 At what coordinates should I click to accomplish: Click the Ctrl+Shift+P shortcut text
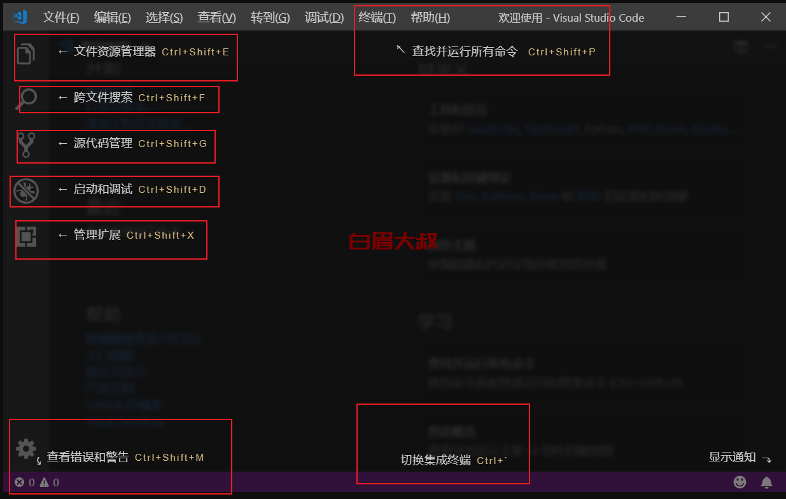(x=562, y=52)
